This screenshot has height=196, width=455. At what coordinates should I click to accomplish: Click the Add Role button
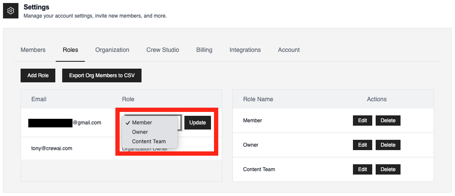tap(38, 75)
